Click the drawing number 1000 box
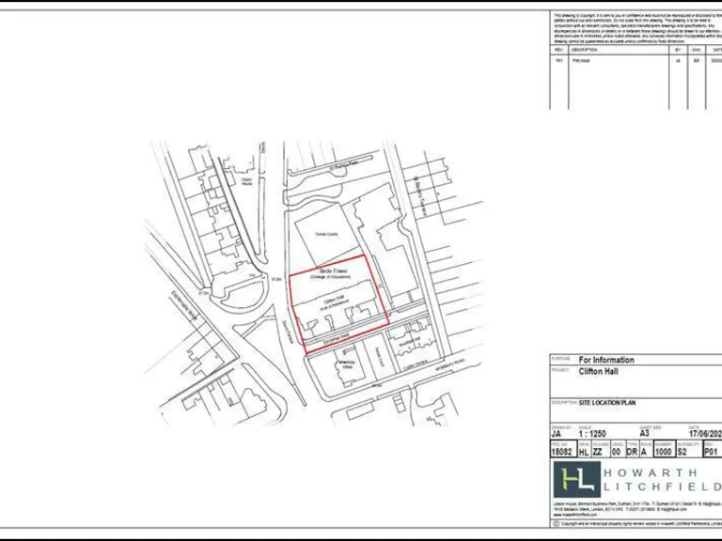The height and width of the screenshot is (541, 722). (x=664, y=452)
